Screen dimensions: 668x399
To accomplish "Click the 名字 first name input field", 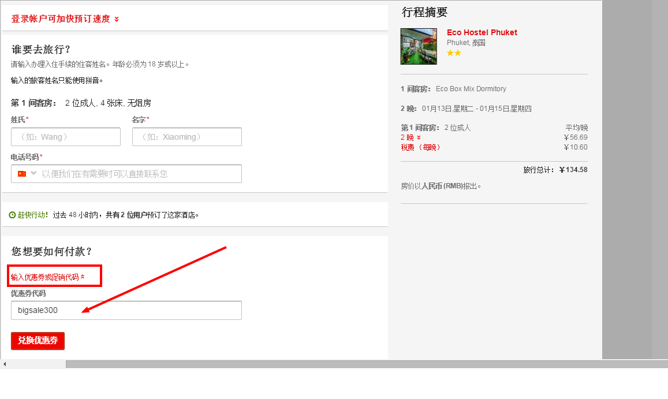I will click(x=186, y=137).
